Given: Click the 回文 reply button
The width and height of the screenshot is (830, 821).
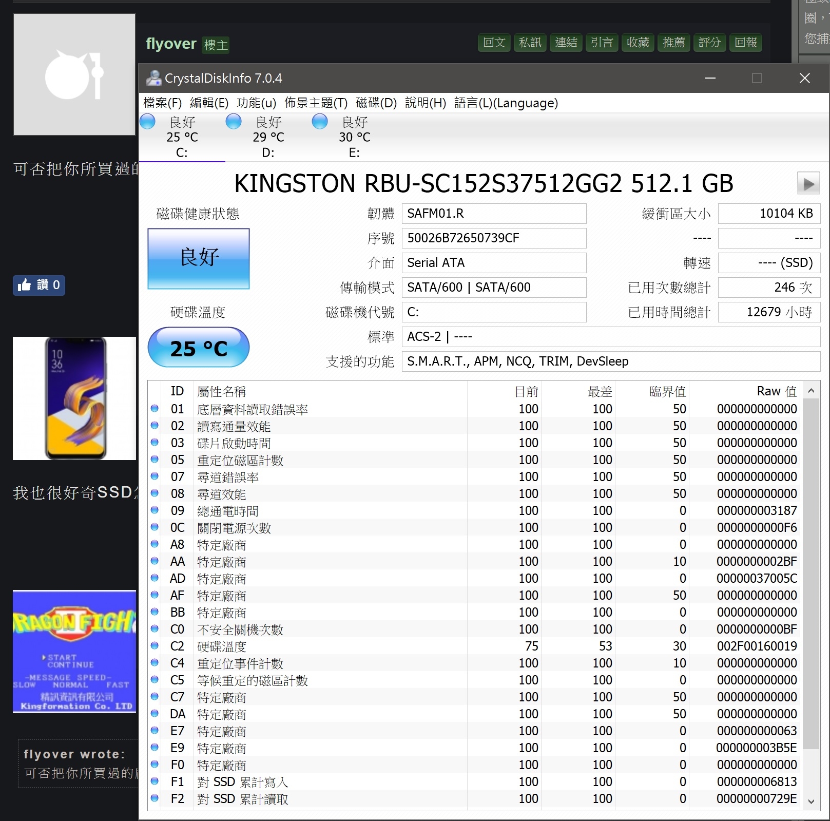Looking at the screenshot, I should (494, 43).
